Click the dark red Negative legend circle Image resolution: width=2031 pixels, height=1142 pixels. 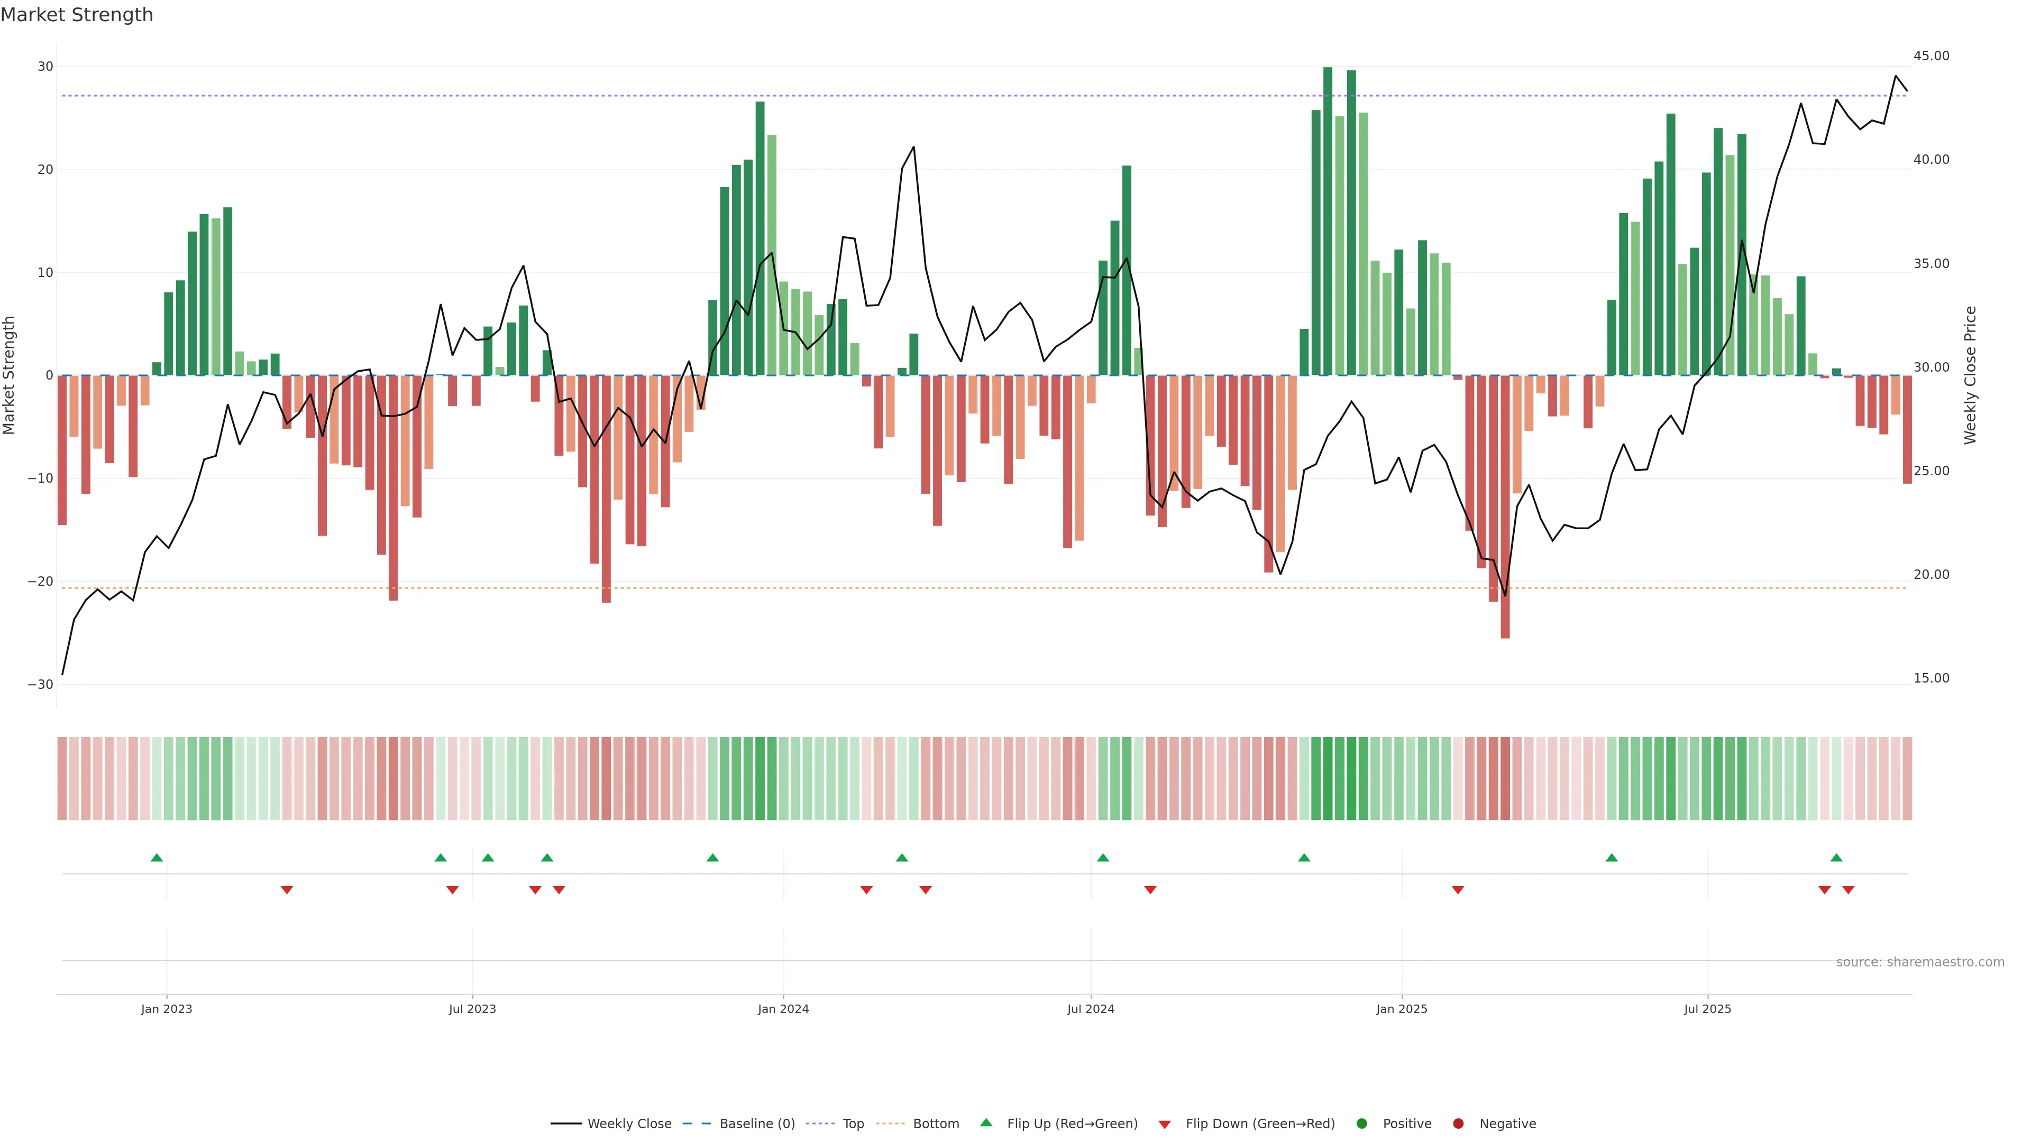1458,1123
